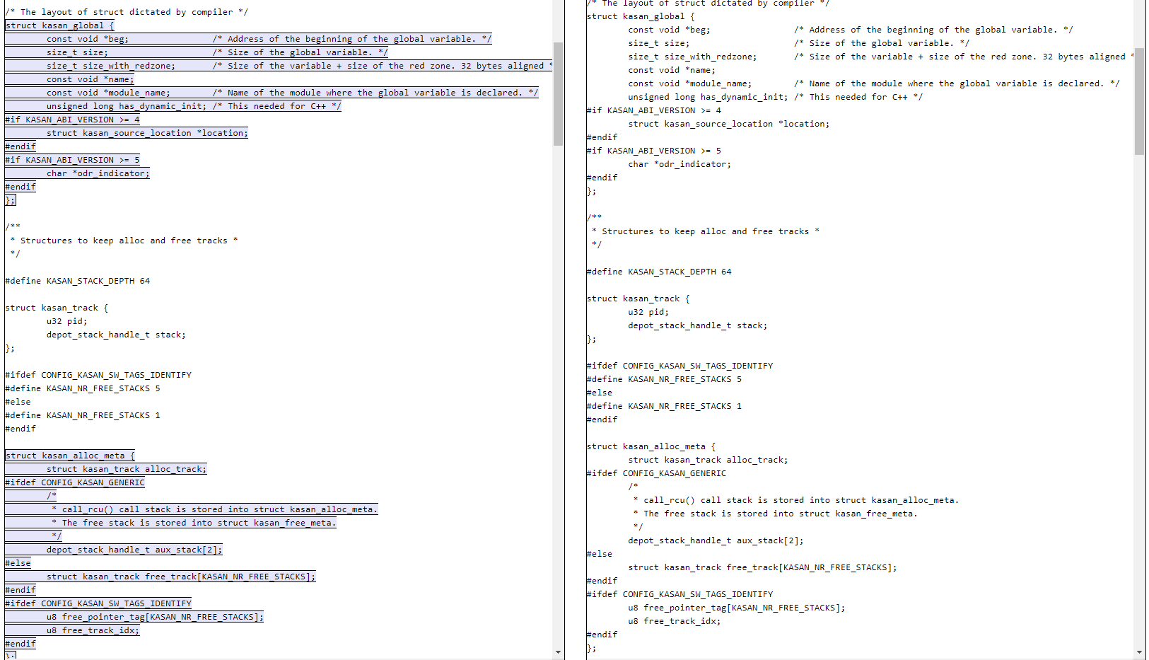The width and height of the screenshot is (1149, 660).
Task: Click 'struct kasan_global {' in right pane
Action: (641, 16)
